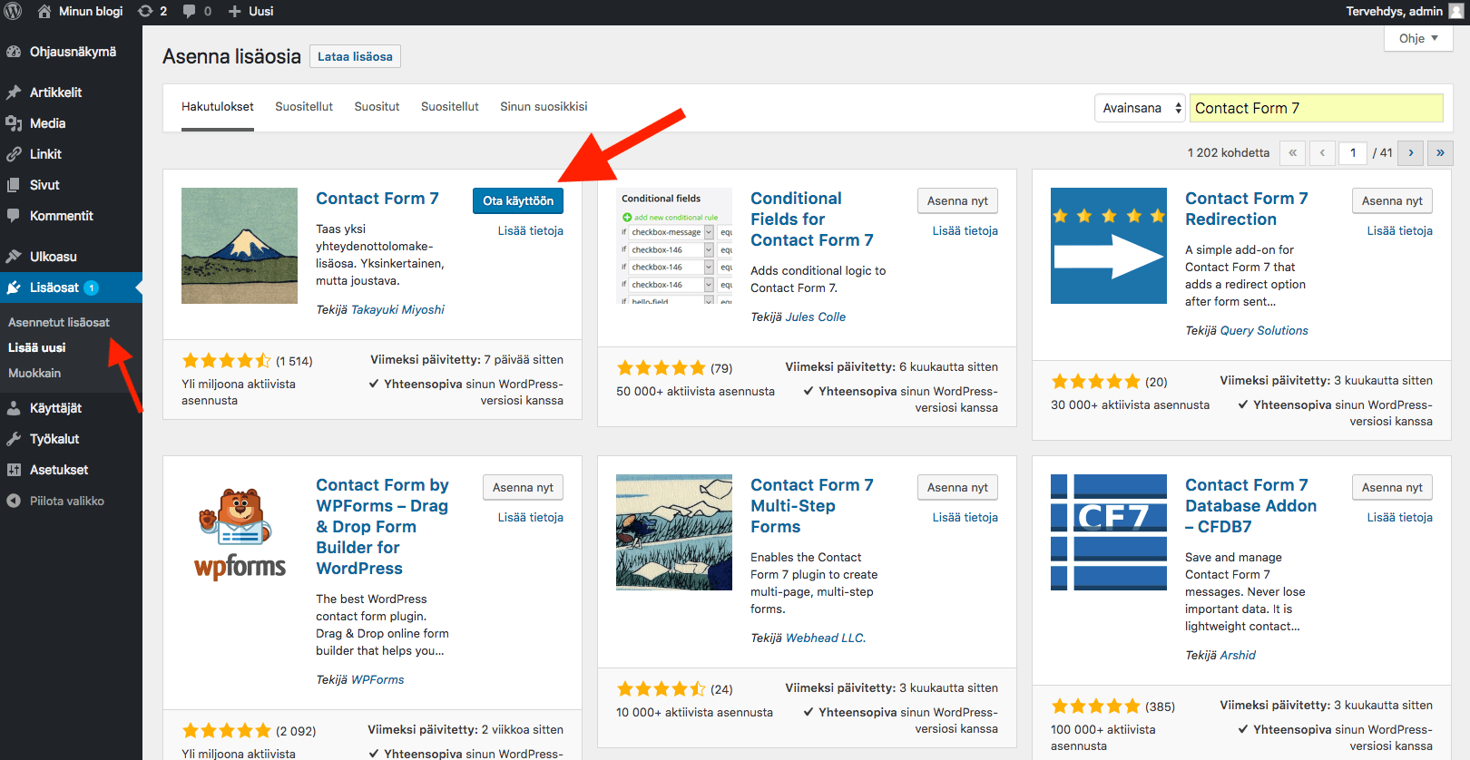Click the Lataa lisäosa button

[355, 56]
